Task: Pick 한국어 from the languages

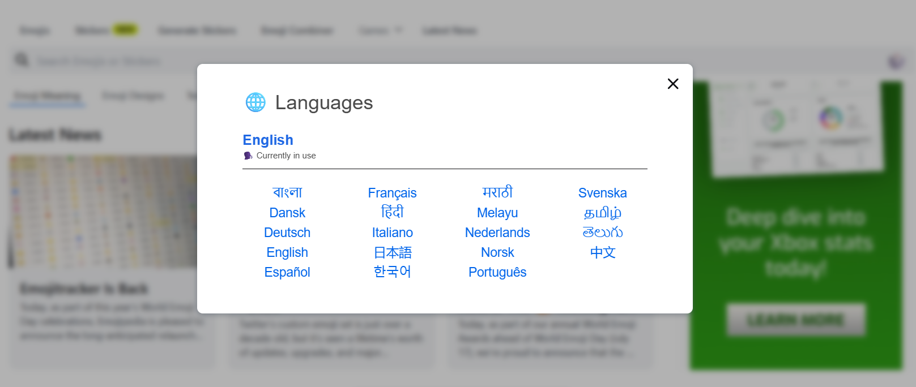Action: click(392, 272)
